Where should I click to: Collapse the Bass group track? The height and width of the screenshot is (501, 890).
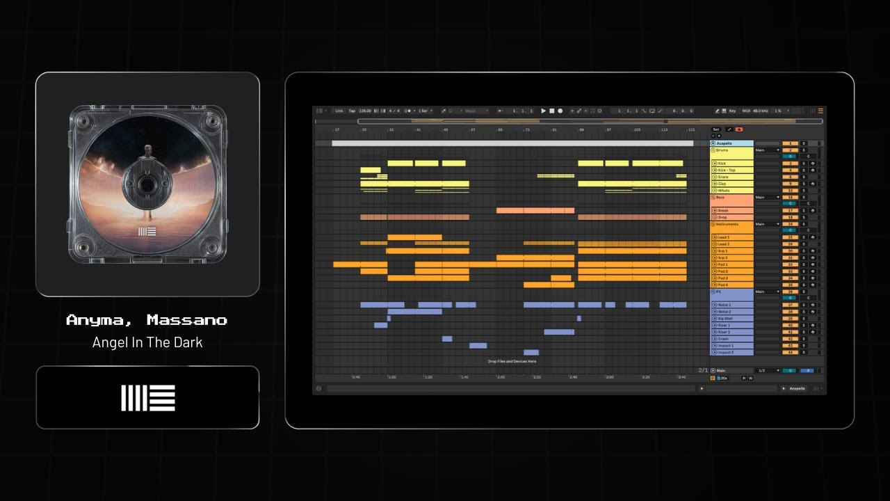713,197
